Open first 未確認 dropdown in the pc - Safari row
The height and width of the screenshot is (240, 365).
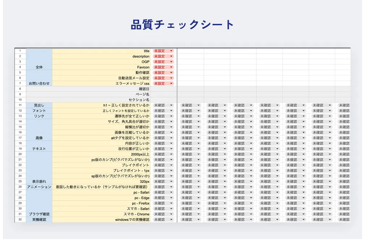pos(171,192)
